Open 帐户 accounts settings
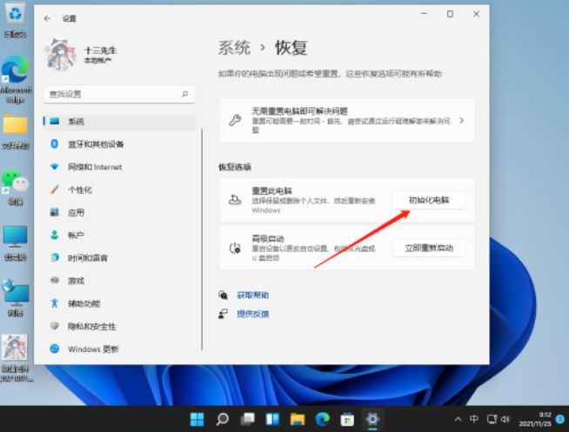This screenshot has height=432, width=569. [x=77, y=235]
